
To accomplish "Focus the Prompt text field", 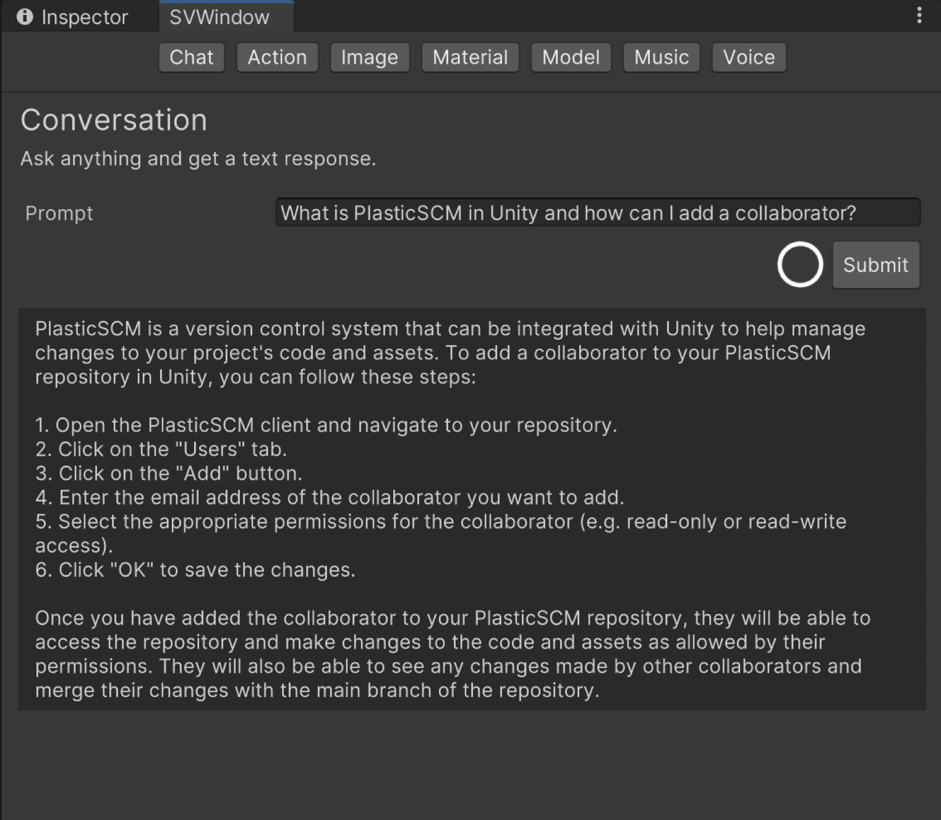I will [x=597, y=213].
